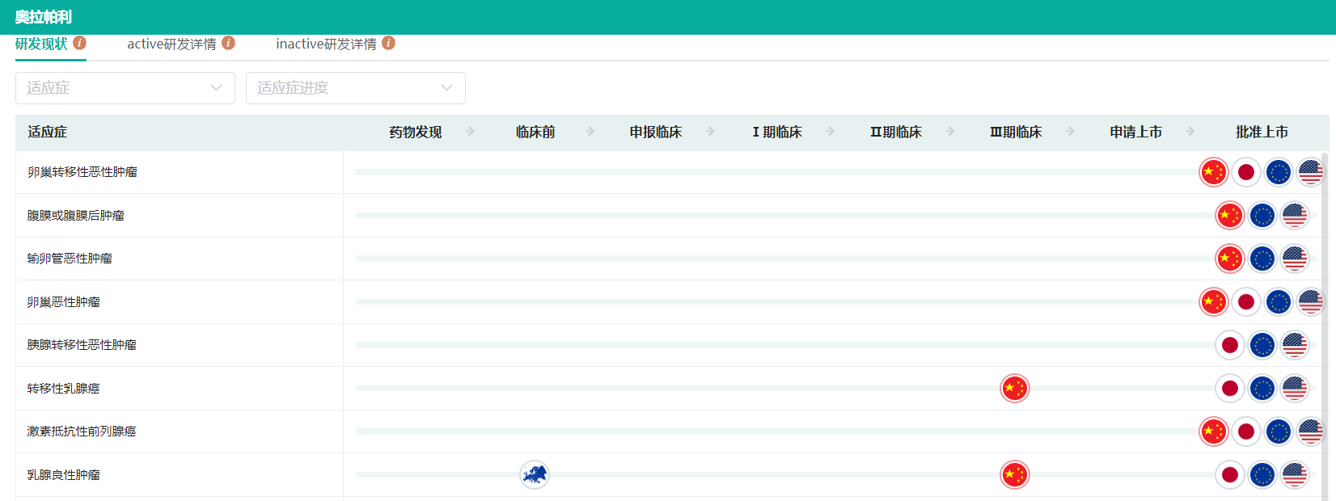Click China flag at III期临床 for 乳腺良性肿瘤
Screen dimensions: 1336x501
pyautogui.click(x=1015, y=475)
